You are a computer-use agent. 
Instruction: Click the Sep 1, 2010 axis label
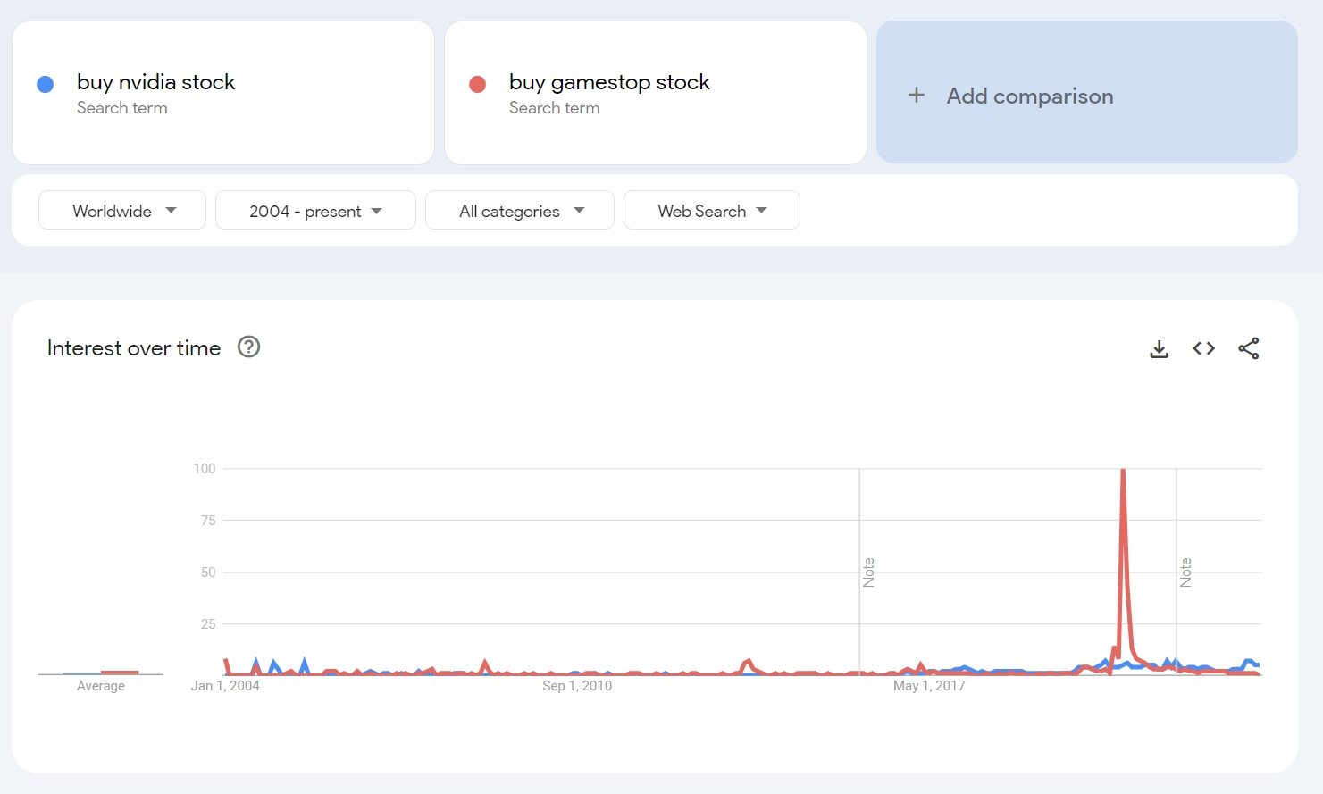point(577,686)
